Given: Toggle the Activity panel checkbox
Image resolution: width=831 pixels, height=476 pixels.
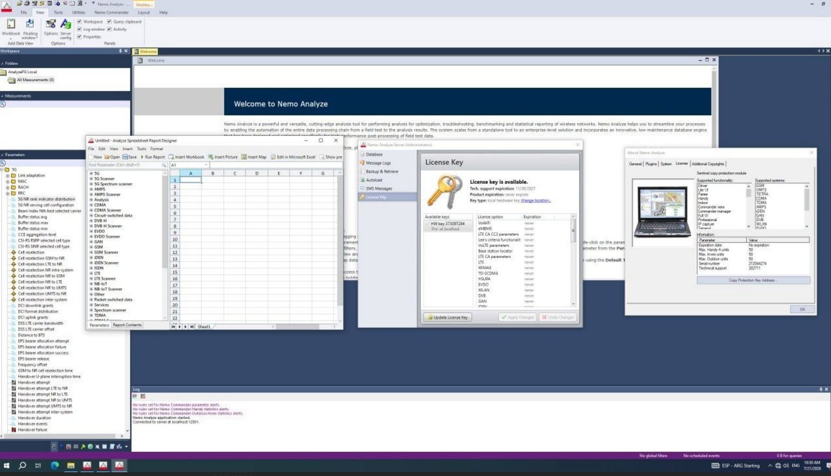Looking at the screenshot, I should click(109, 29).
